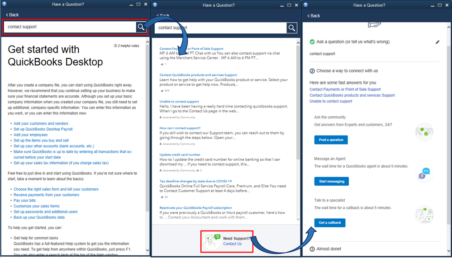Click the help question icon in left window title
Viewport: 452px width, 258px height.
(5, 5)
